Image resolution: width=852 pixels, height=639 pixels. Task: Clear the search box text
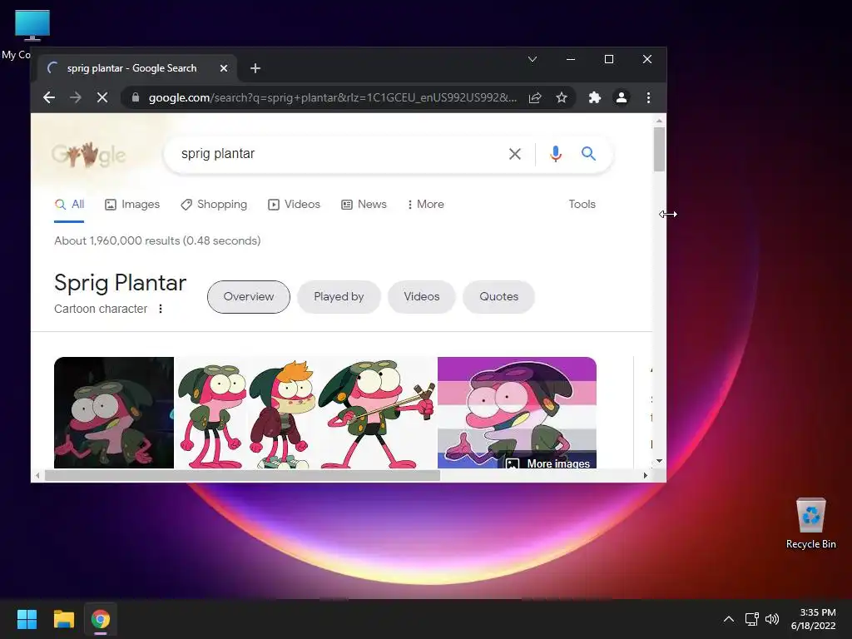pos(514,154)
